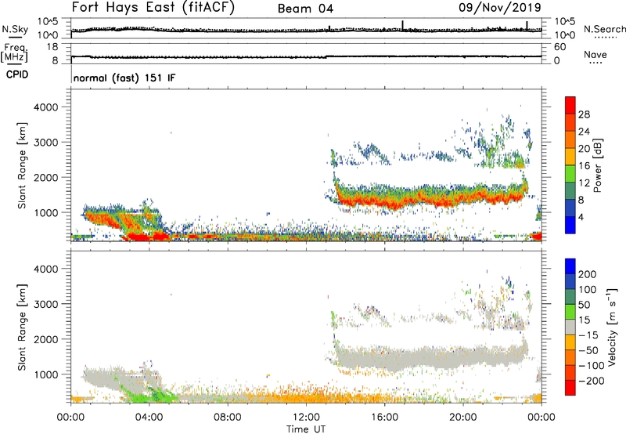Pick the red top segment of power colorbar
626x434 pixels.
tap(570, 105)
